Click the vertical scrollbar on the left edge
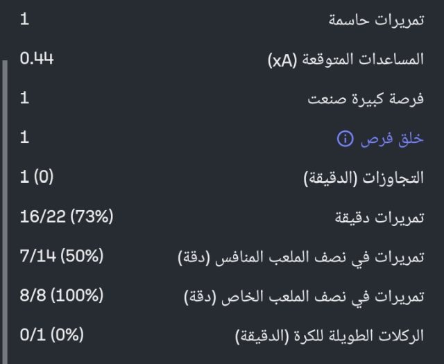The width and height of the screenshot is (444, 364). point(4,208)
